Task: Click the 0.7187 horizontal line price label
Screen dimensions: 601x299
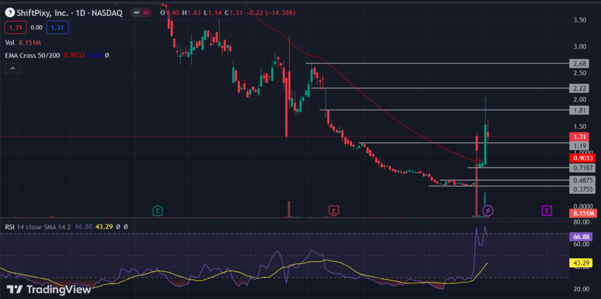Action: (582, 168)
